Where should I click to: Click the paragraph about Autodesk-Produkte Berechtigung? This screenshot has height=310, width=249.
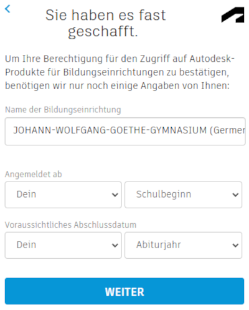120,72
